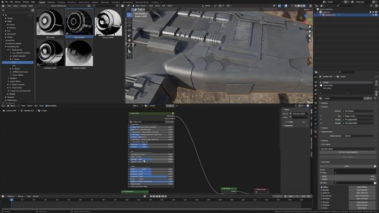The width and height of the screenshot is (379, 213).
Task: Open the Node menu in shader editor
Action: point(41,106)
